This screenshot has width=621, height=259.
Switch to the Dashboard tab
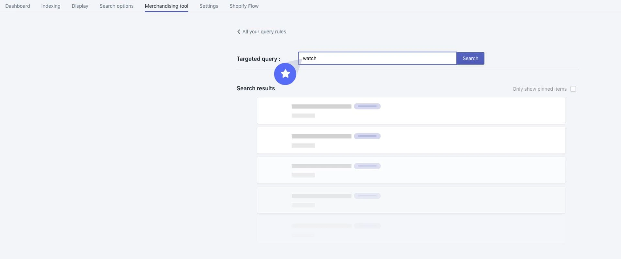tap(17, 6)
